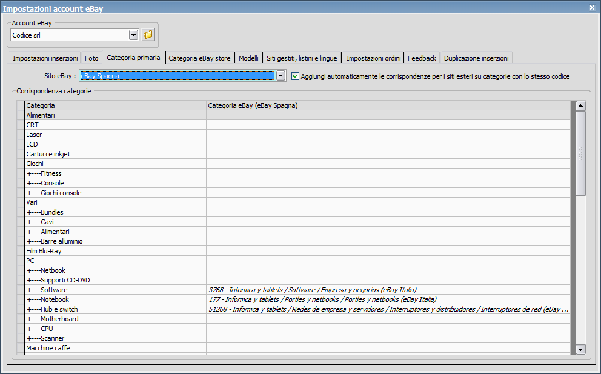Select the Categoria eBay store tab

(x=199, y=58)
